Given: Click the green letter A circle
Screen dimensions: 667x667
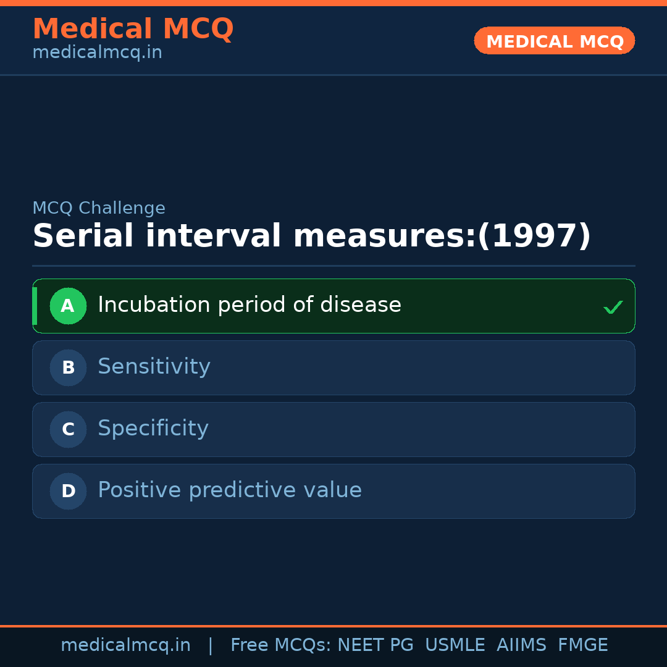Looking at the screenshot, I should (68, 306).
